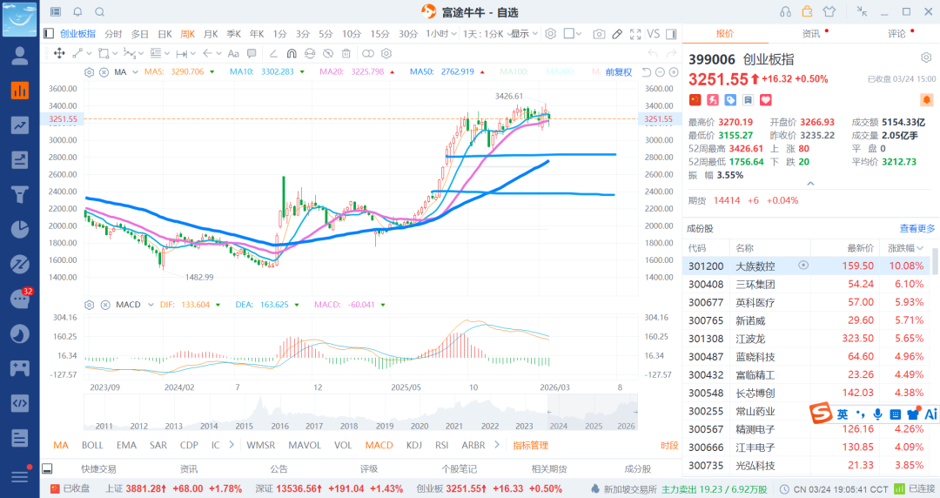Take a chart screenshot with camera icon
The image size is (940, 498).
pyautogui.click(x=599, y=34)
